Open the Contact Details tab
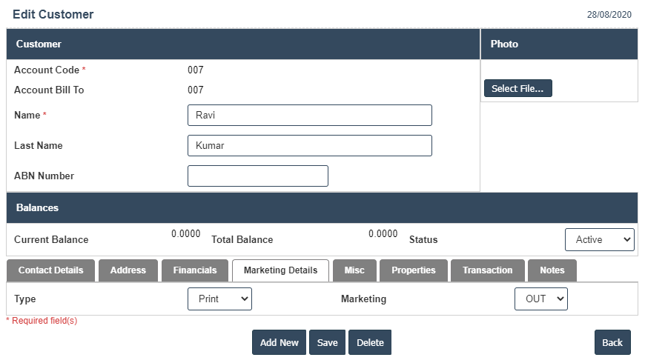The image size is (645, 363). pos(50,270)
